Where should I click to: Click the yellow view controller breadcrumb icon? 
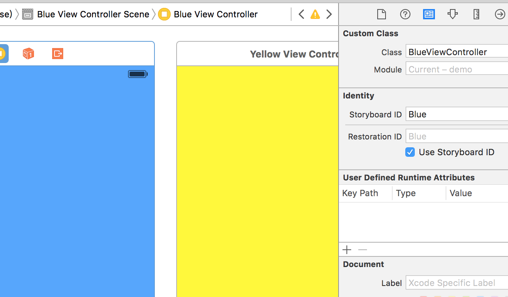(164, 15)
